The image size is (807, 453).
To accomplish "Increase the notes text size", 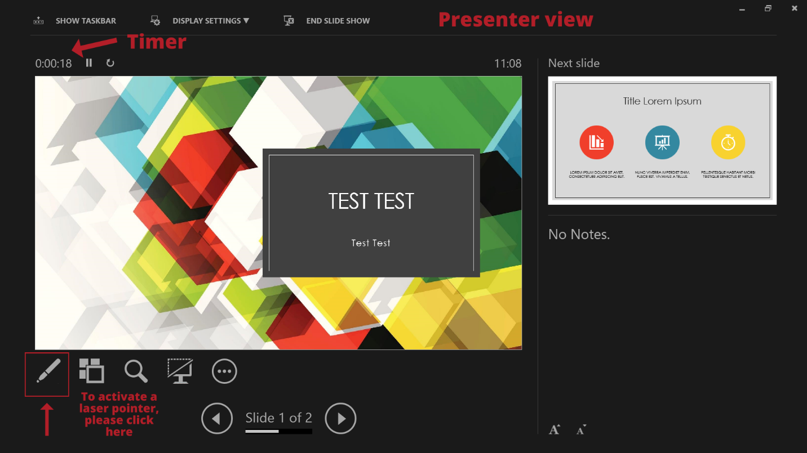I will click(x=555, y=430).
